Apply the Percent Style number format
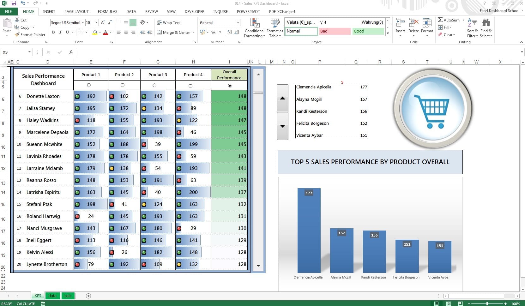This screenshot has width=525, height=306. (214, 32)
